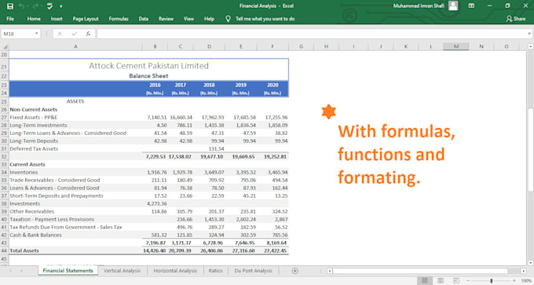Open the Insert ribbon tab

57,19
